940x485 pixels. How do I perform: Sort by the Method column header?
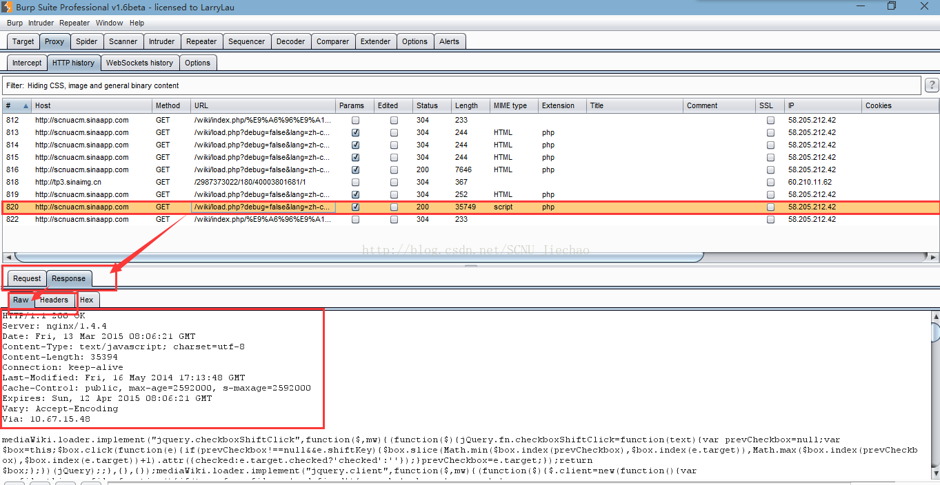point(172,105)
